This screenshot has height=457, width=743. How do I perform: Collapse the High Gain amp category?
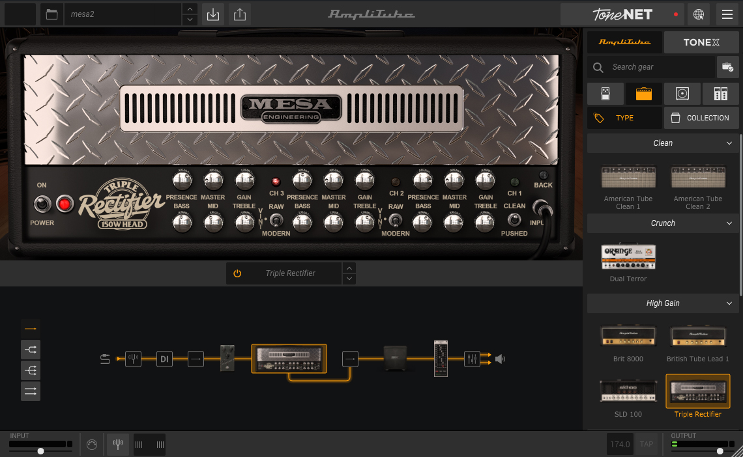[x=729, y=303]
